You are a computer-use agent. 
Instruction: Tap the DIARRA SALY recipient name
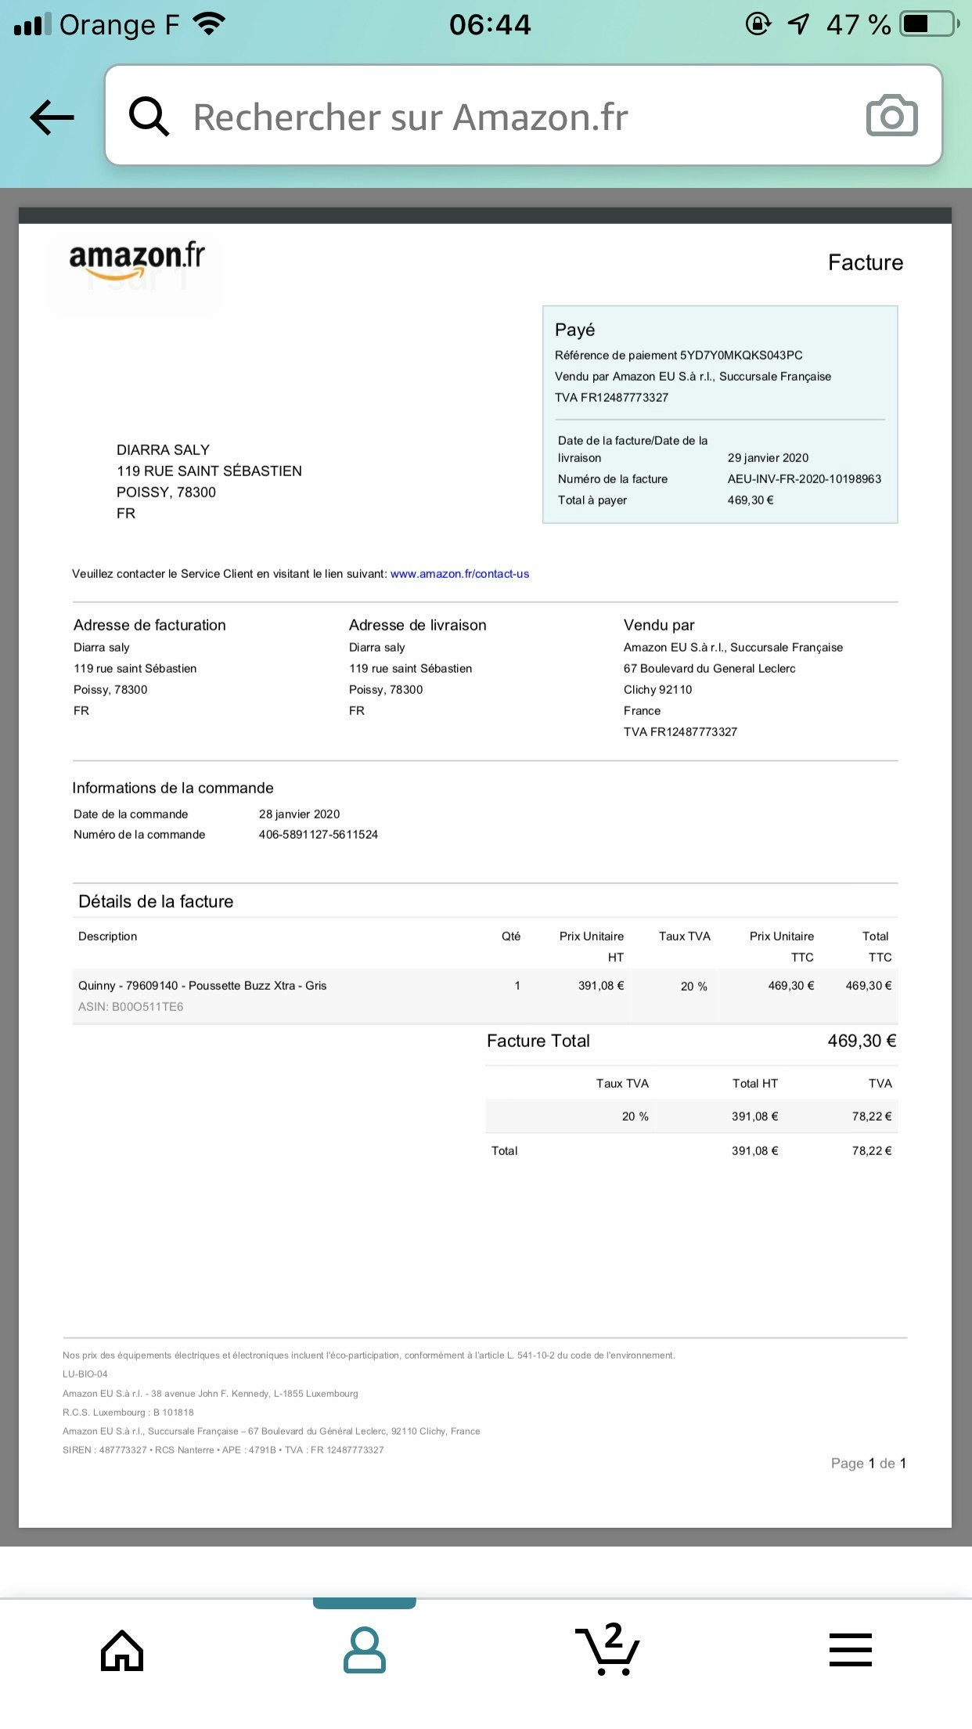[164, 450]
